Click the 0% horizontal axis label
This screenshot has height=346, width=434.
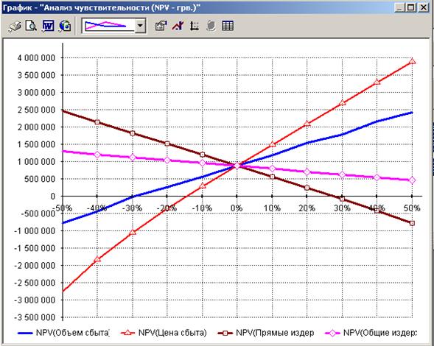[x=237, y=208]
